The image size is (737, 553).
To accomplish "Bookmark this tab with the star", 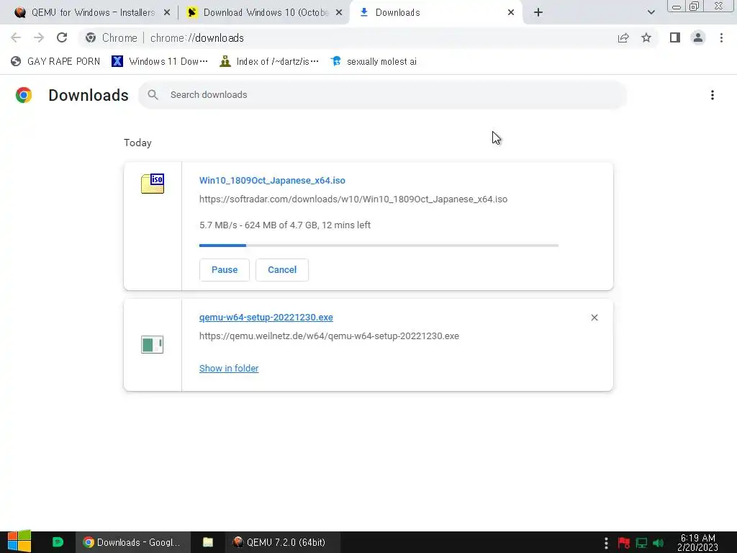I will 646,37.
